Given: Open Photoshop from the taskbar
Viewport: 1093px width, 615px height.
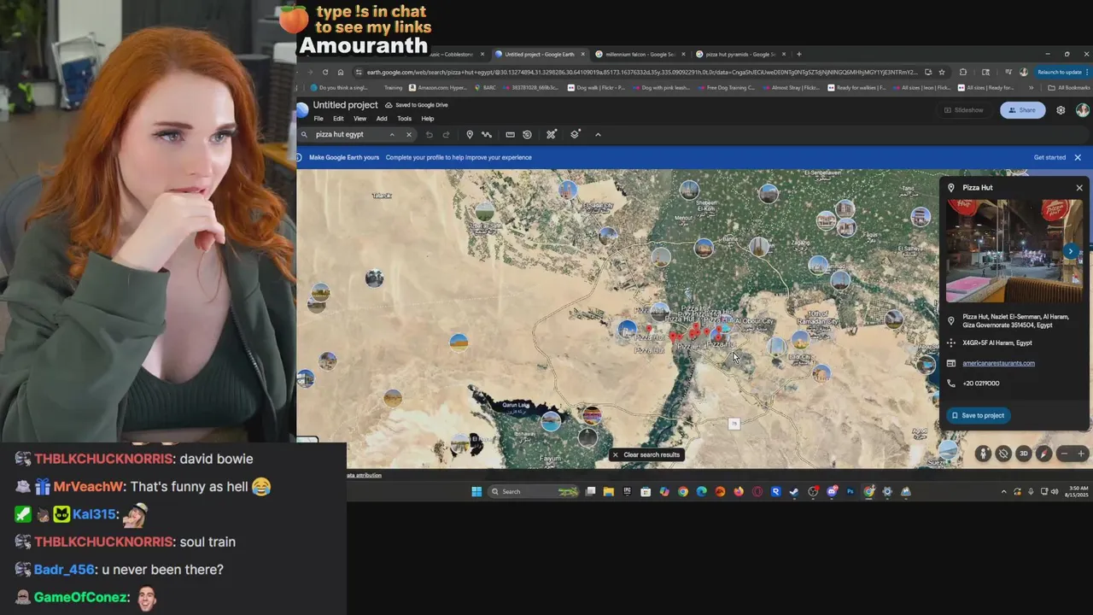Looking at the screenshot, I should (850, 491).
